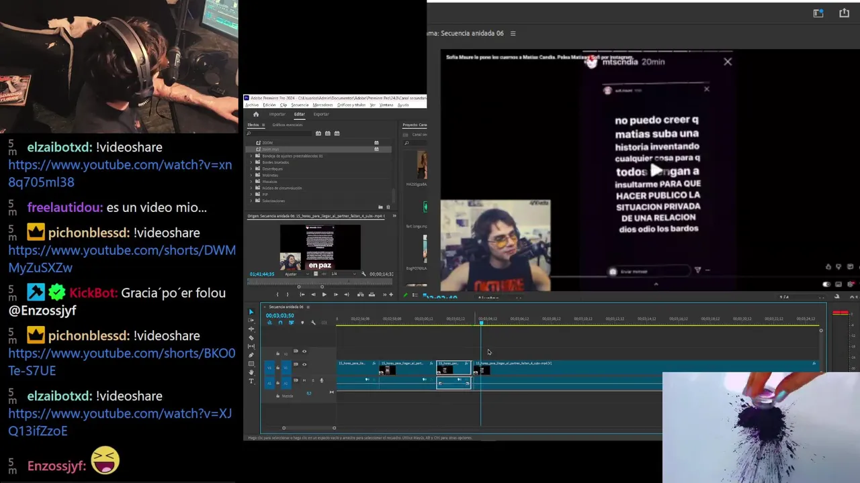Open the Archivo menu

252,105
